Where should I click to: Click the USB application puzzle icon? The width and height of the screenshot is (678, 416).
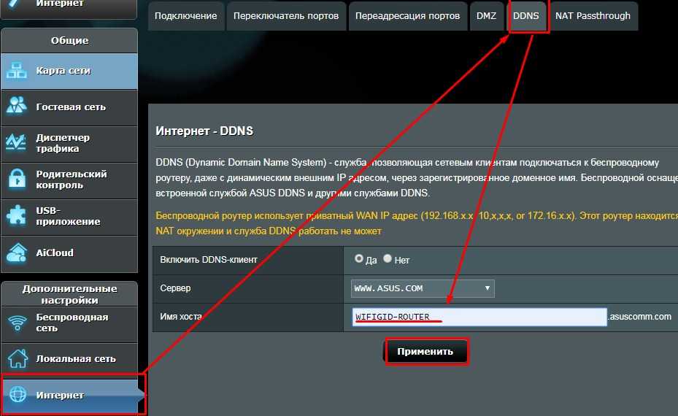[17, 216]
